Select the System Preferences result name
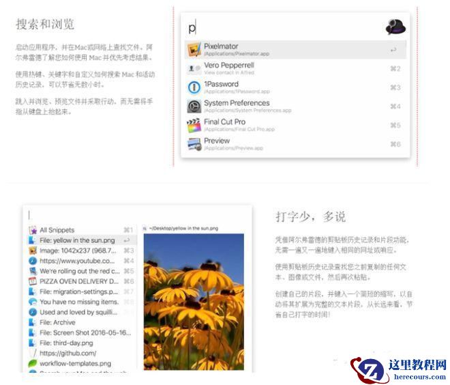The image size is (450, 385). tap(237, 103)
